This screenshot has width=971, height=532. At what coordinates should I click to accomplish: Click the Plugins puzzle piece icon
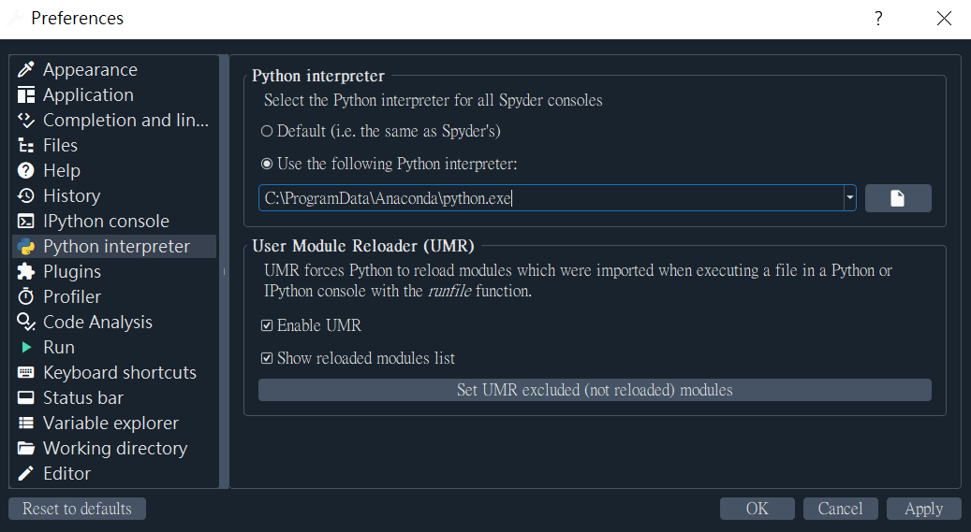click(26, 272)
